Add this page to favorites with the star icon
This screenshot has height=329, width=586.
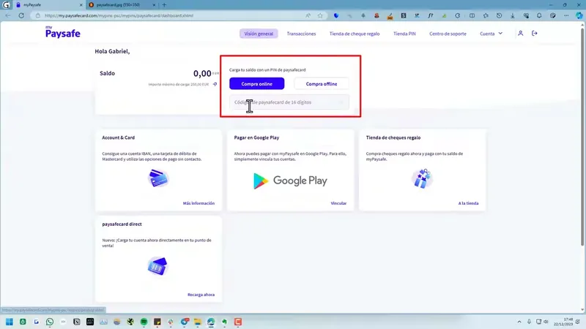click(320, 15)
